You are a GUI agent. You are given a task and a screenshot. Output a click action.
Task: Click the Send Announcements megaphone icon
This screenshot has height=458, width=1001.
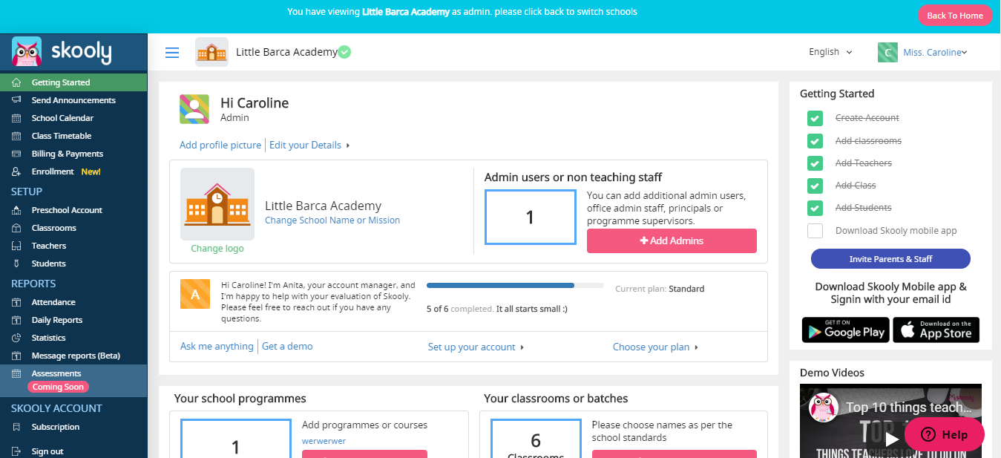coord(16,100)
